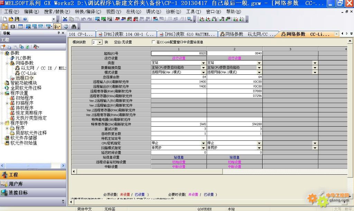Open help via blue question icon

coord(25,19)
